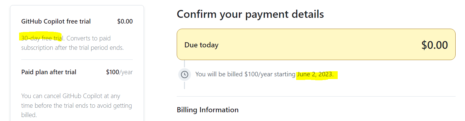Click the $0.00 price next to free trial

[125, 21]
